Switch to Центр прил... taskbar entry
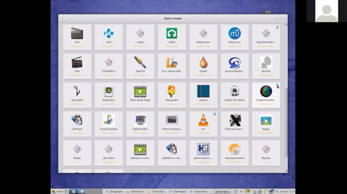Viewport: 347px width, 194px height. [x=221, y=191]
